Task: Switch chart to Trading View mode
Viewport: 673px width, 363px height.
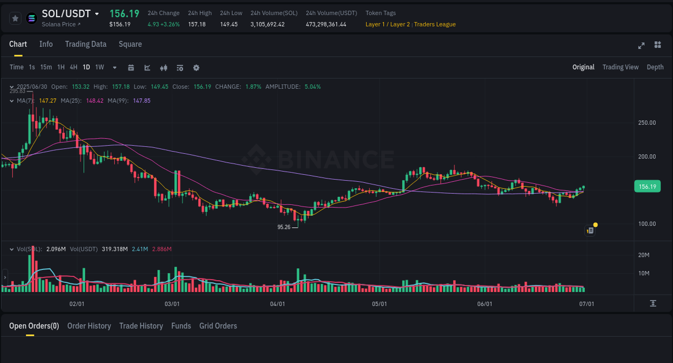Action: pos(620,67)
